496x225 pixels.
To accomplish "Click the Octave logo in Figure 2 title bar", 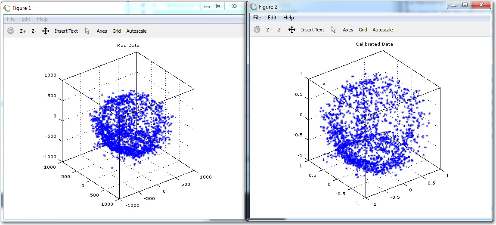I will pos(253,6).
